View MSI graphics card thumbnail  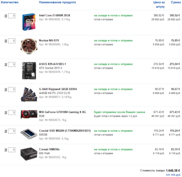point(29,115)
